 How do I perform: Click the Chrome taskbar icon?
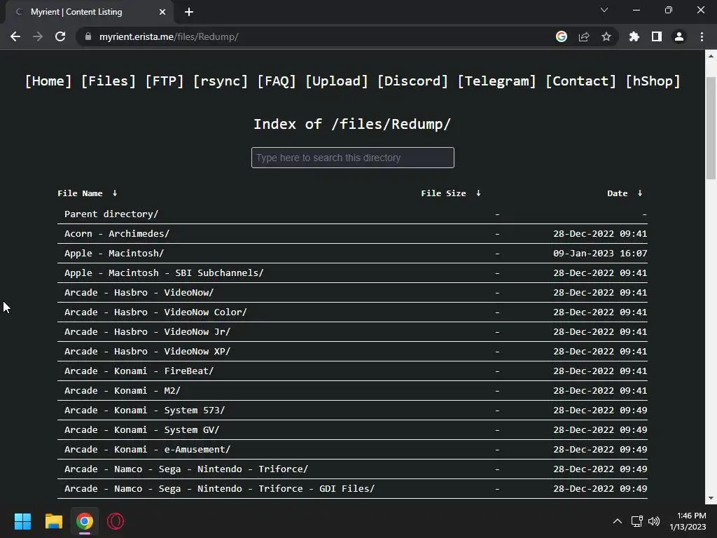(x=85, y=521)
